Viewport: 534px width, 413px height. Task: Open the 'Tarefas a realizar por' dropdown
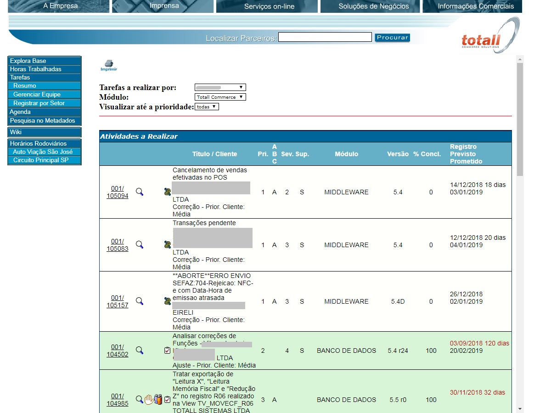[x=220, y=88]
